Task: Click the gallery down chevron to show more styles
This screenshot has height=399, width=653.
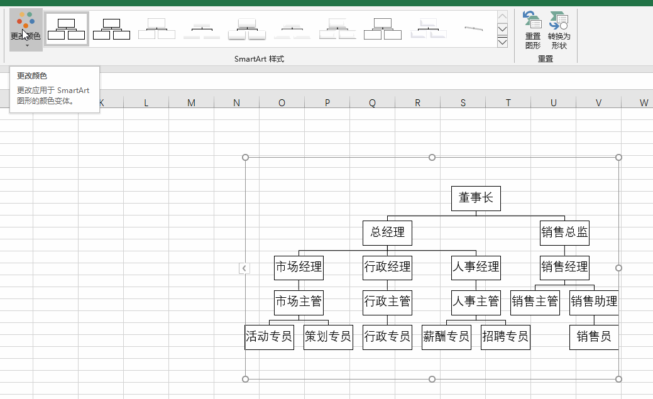Action: [x=503, y=28]
